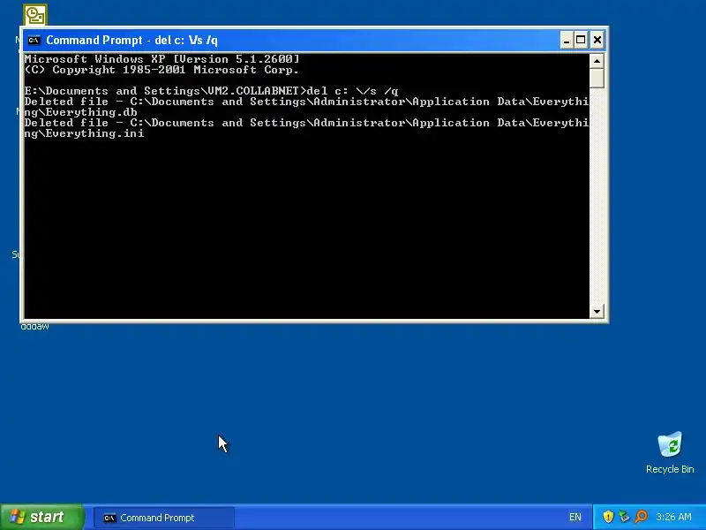Click the 'del c: \/s /q' command line
Image resolution: width=706 pixels, height=530 pixels.
pyautogui.click(x=211, y=91)
